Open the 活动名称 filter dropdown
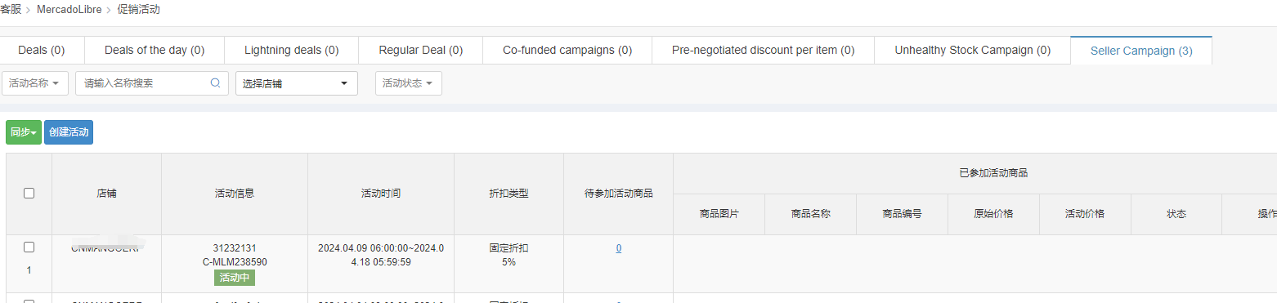This screenshot has height=303, width=1277. pos(34,83)
